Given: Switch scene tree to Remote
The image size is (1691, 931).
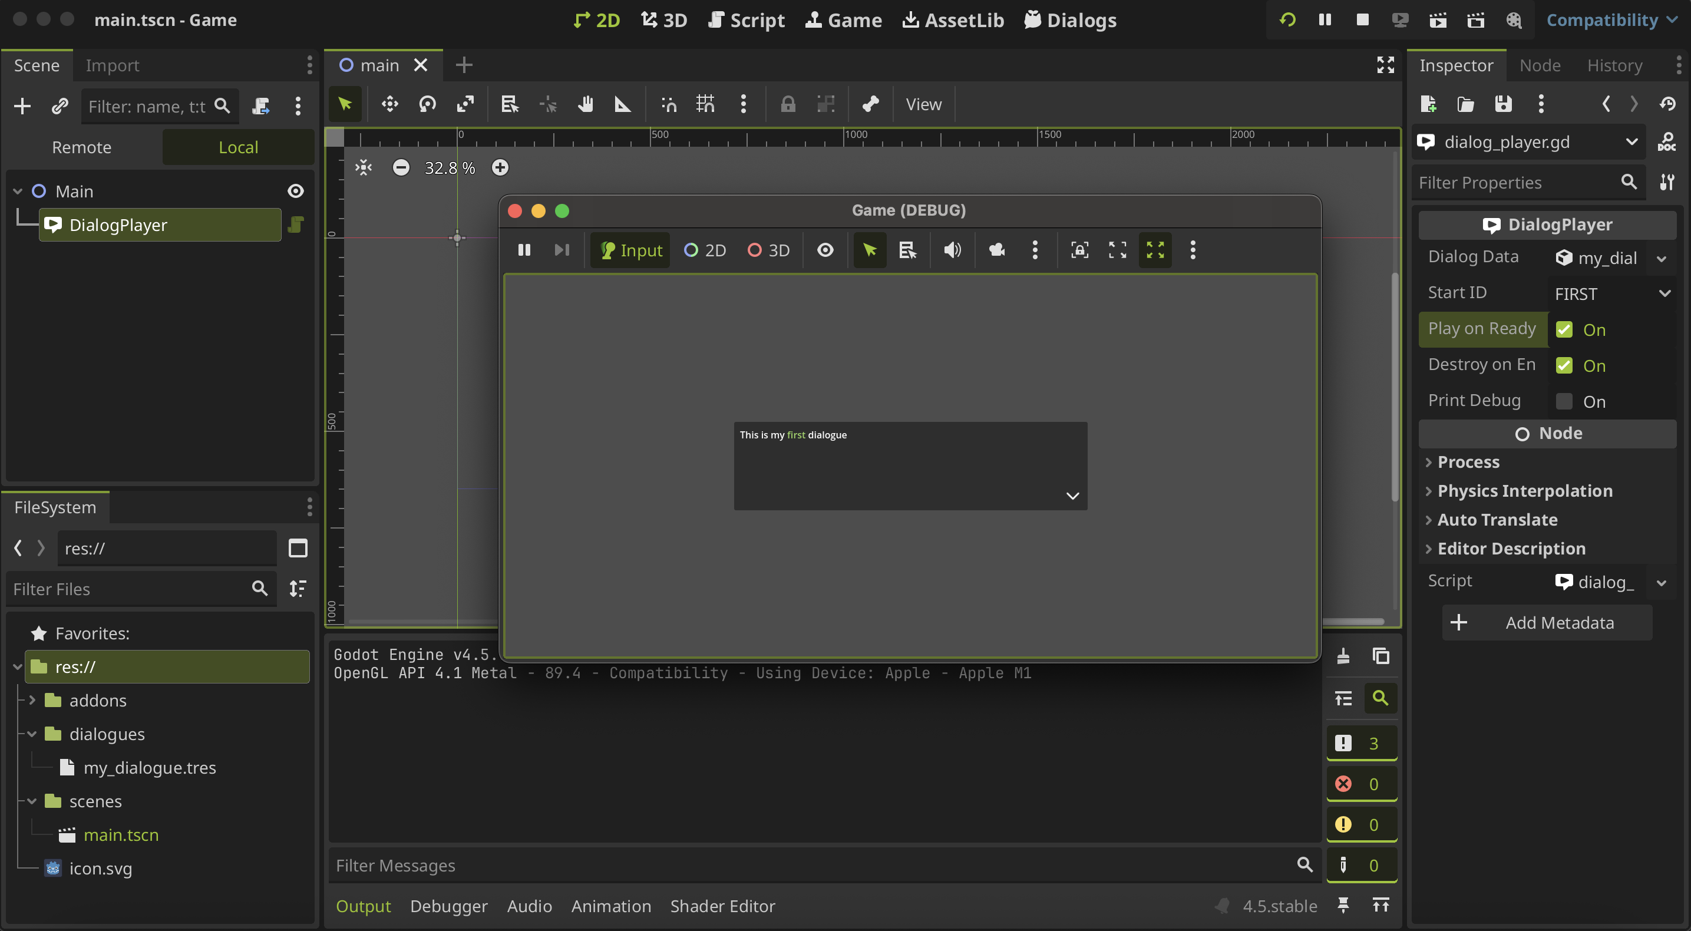Looking at the screenshot, I should (82, 147).
